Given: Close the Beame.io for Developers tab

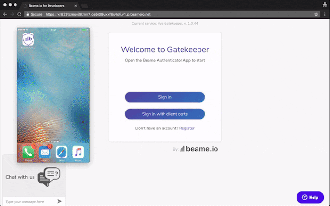Looking at the screenshot, I should 76,6.
